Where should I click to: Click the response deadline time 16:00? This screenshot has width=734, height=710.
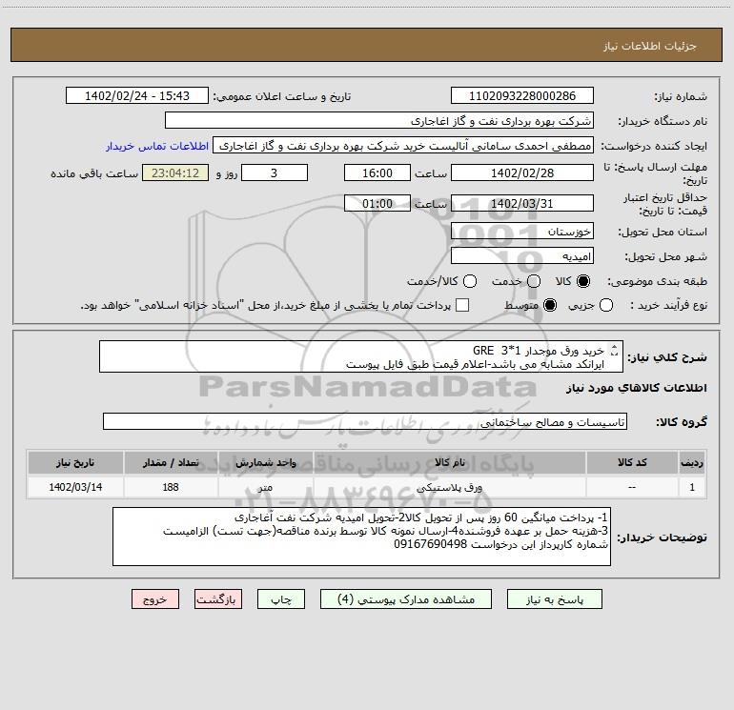(x=377, y=172)
